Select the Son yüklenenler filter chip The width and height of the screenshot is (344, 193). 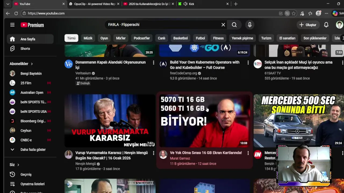click(315, 38)
